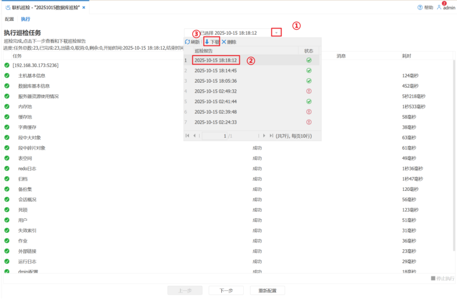This screenshot has width=457, height=299.
Task: Click the 上一步 button
Action: (x=185, y=291)
